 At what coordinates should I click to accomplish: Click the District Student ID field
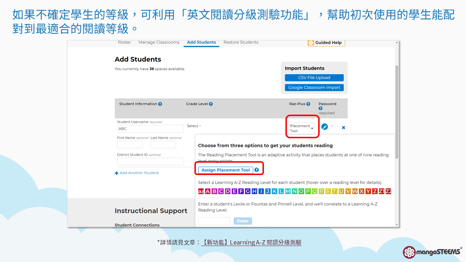(150, 162)
